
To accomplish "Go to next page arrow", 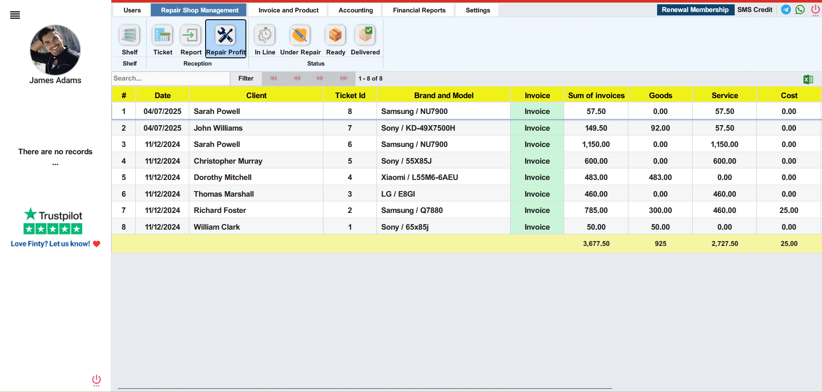I will pyautogui.click(x=320, y=78).
